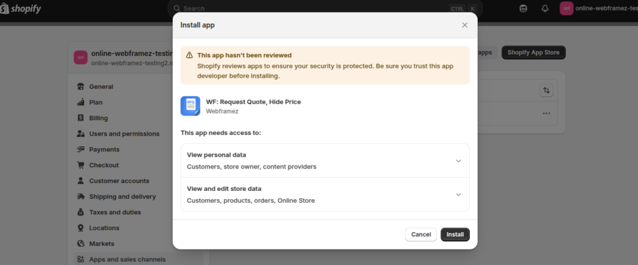Click the 'This app needs access to:' label

(221, 133)
